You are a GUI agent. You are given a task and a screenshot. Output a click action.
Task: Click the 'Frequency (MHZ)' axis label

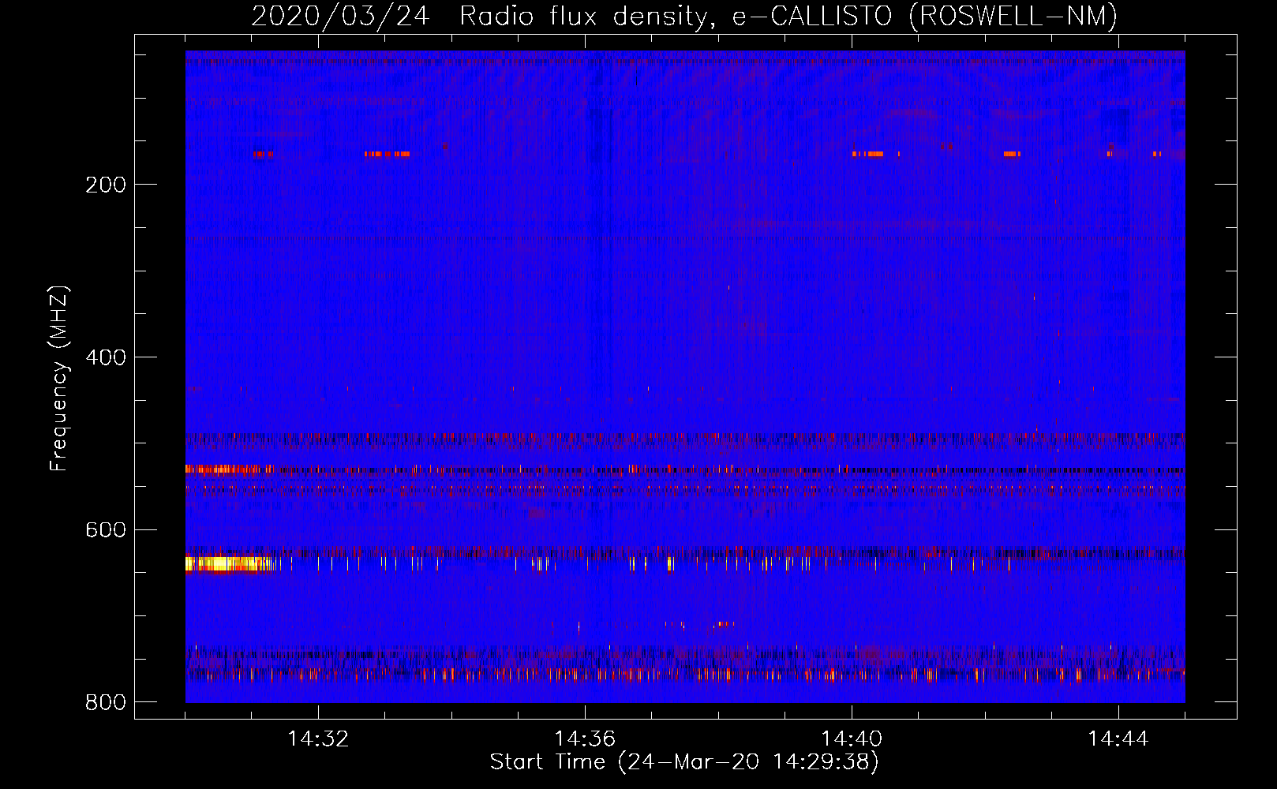[59, 379]
